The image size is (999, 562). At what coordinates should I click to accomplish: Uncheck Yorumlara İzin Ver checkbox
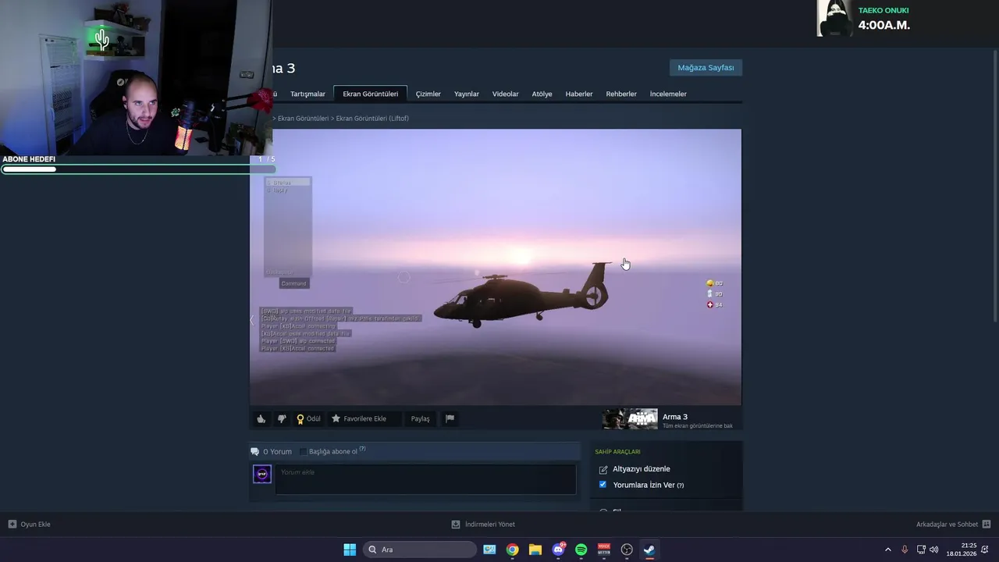(x=603, y=485)
